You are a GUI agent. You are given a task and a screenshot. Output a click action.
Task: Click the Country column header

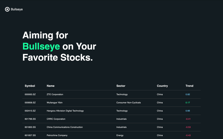162,86
